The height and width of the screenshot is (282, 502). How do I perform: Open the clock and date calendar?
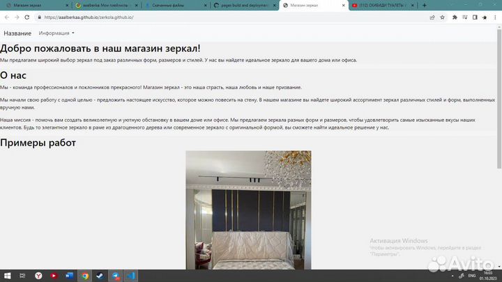pyautogui.click(x=488, y=276)
